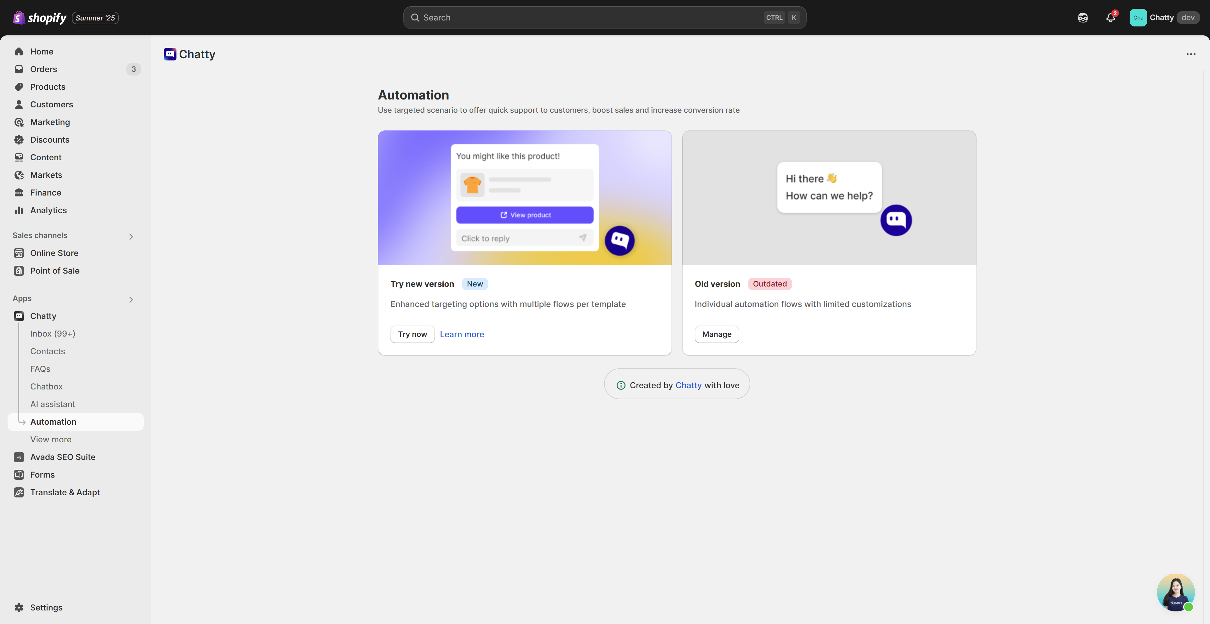Click the Translate & Adapt icon
The width and height of the screenshot is (1210, 624).
[x=19, y=492]
